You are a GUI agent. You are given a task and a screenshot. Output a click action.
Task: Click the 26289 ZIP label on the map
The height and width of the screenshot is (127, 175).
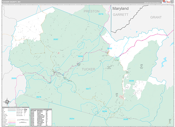104,111
